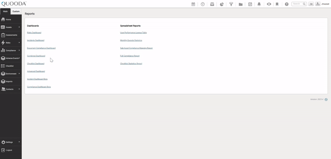Click the magnifier search icon
331x159 pixels.
304,4
